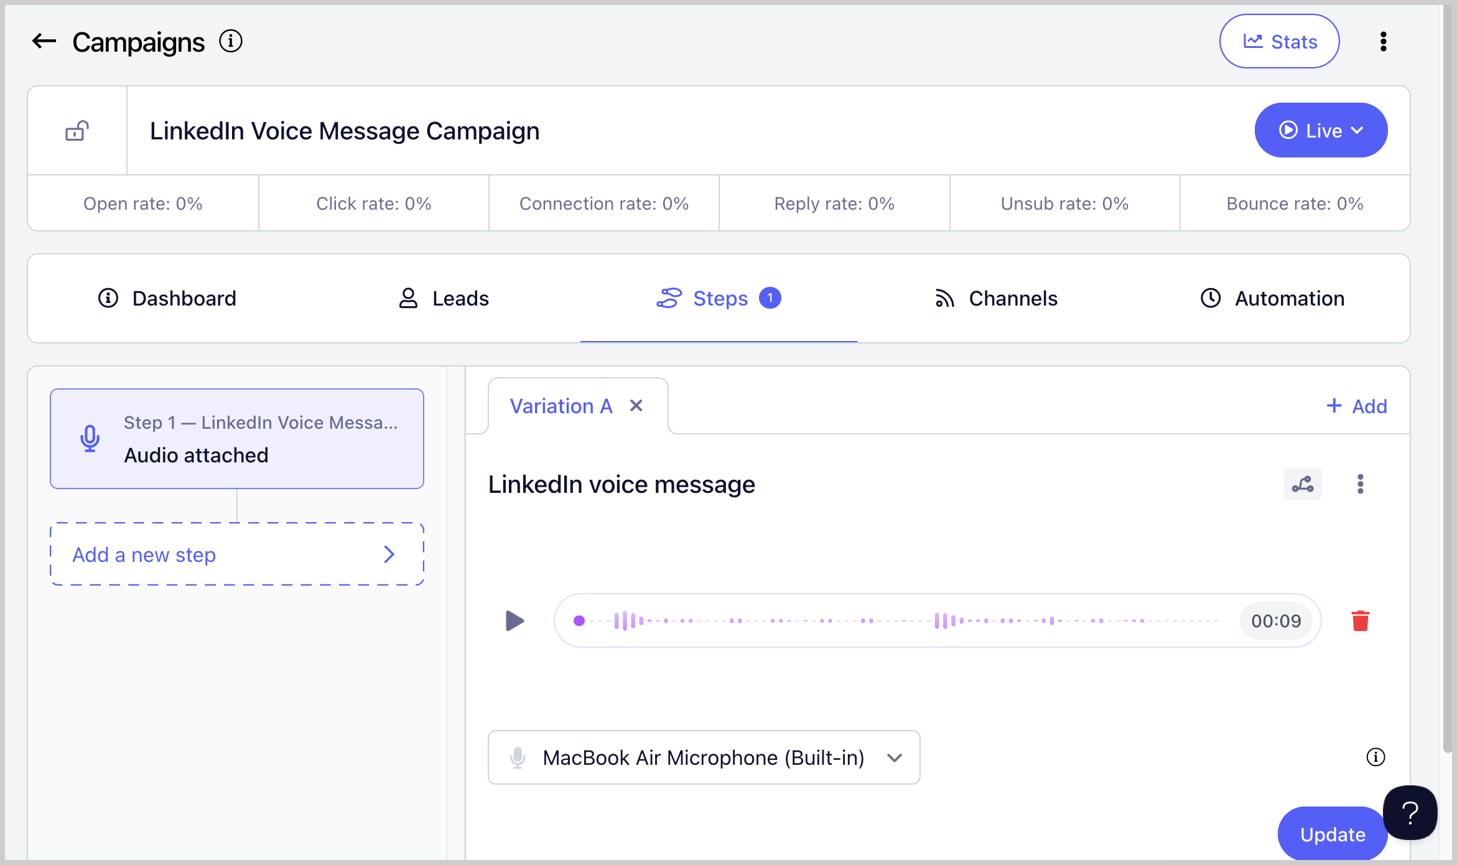Click the microphone icon on Step 1
This screenshot has width=1457, height=865.
pos(90,439)
